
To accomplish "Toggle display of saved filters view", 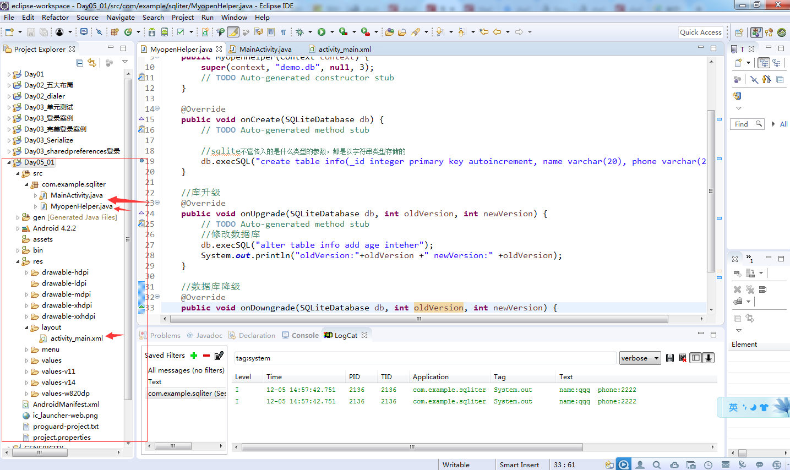I will click(696, 358).
